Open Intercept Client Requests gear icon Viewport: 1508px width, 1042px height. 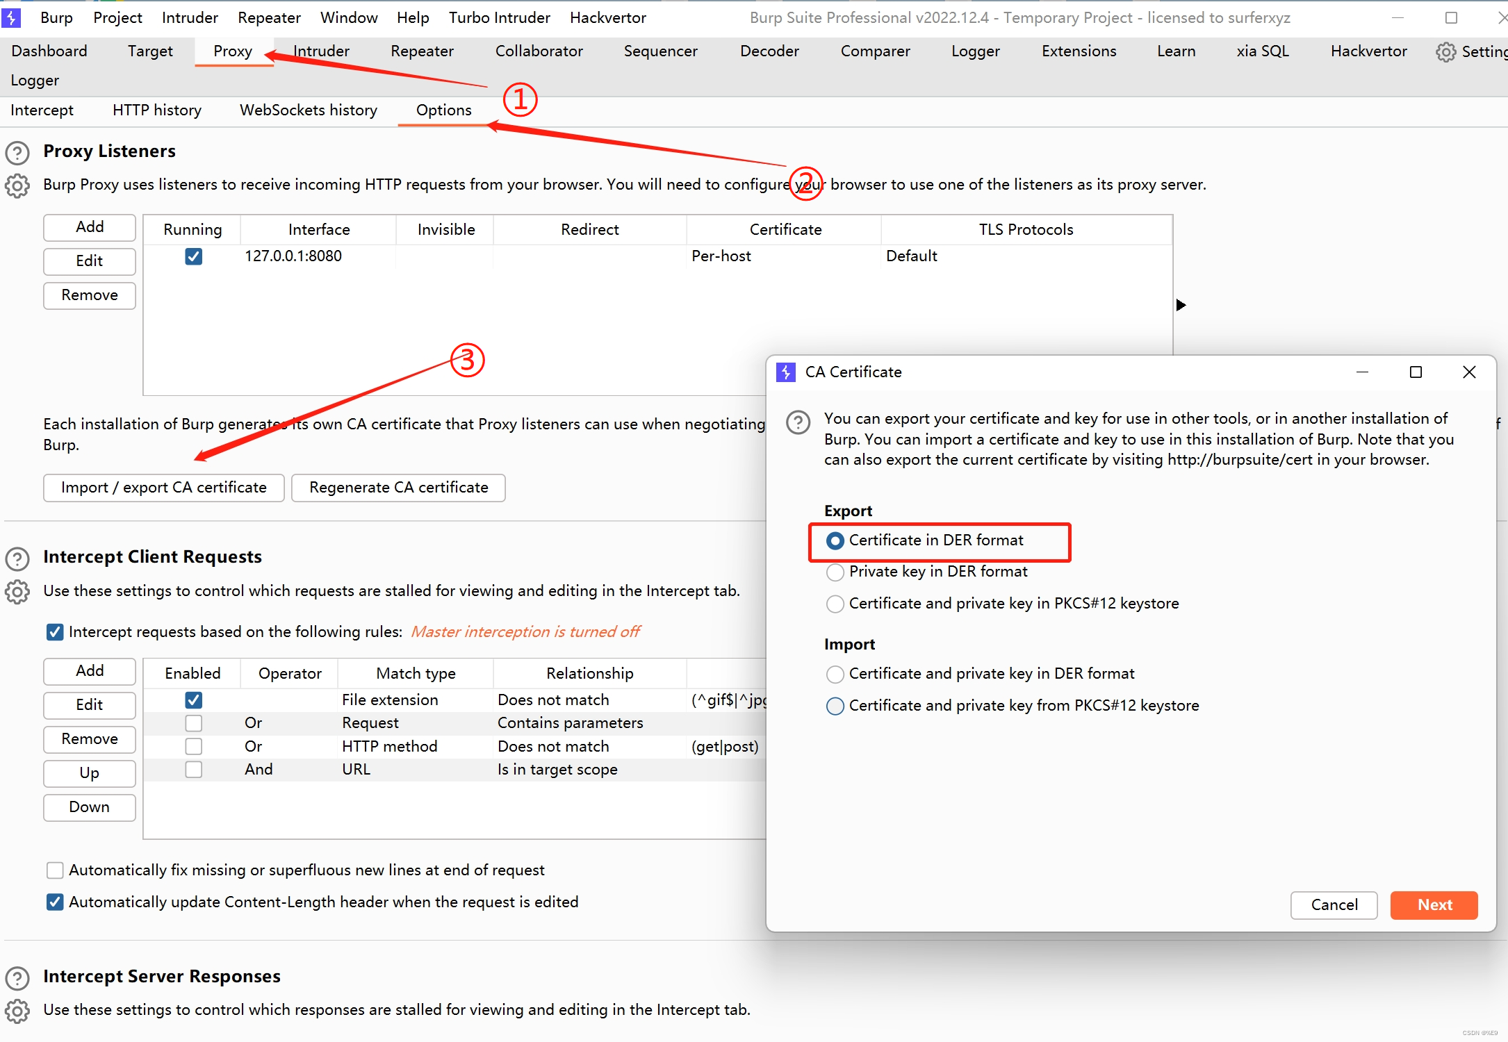pos(17,592)
